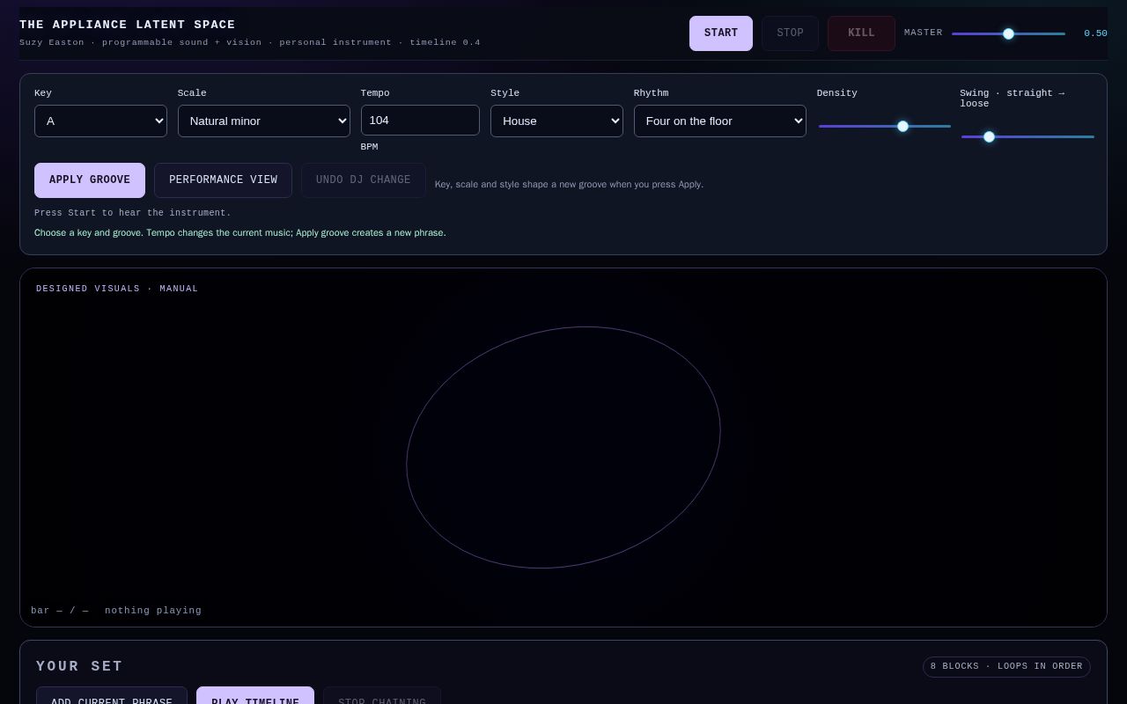Click the green 'Choose a key and groove' hint
The width and height of the screenshot is (1127, 704).
(x=240, y=233)
